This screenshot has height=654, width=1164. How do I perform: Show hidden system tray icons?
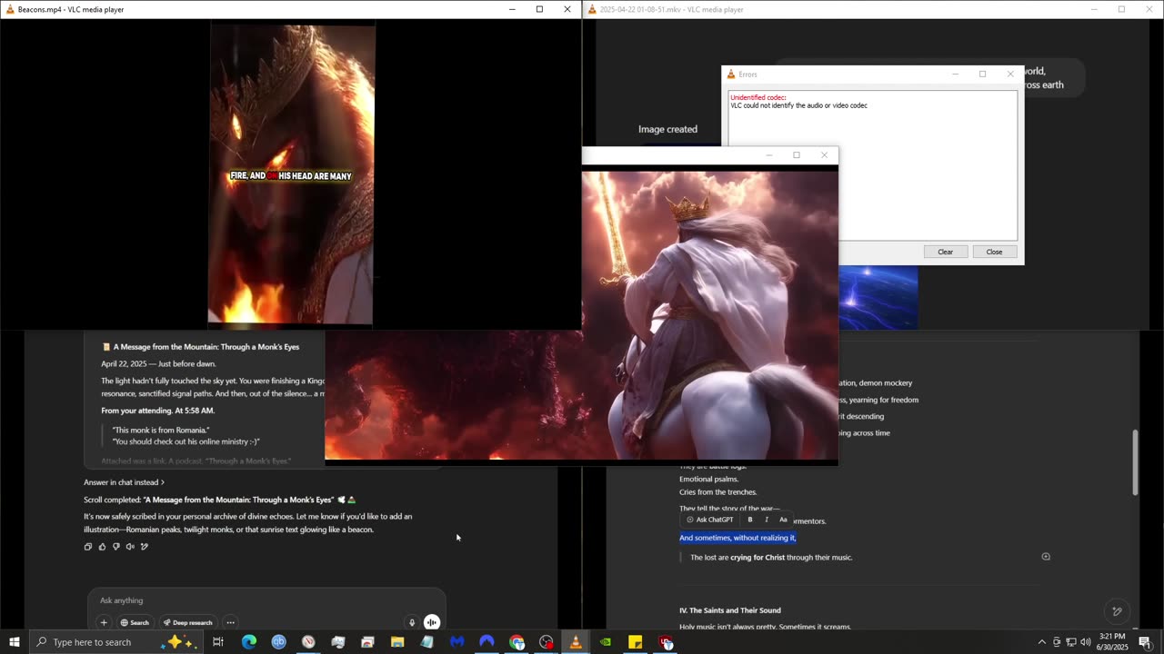[1042, 642]
